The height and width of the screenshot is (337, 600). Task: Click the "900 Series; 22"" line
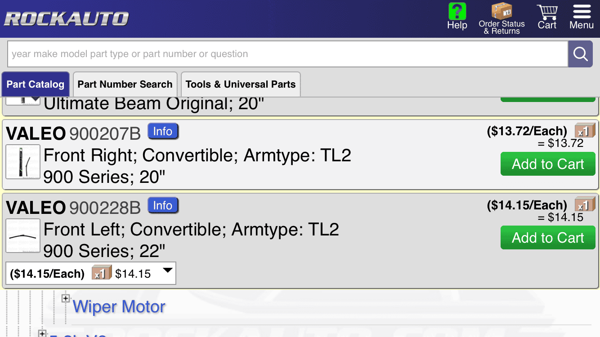coord(104,251)
